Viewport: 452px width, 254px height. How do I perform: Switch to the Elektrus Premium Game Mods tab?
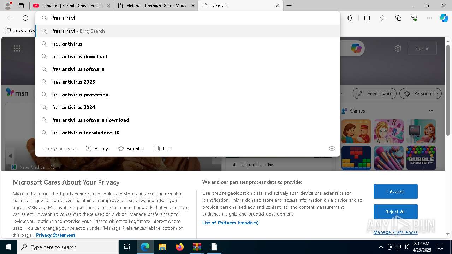click(x=156, y=6)
